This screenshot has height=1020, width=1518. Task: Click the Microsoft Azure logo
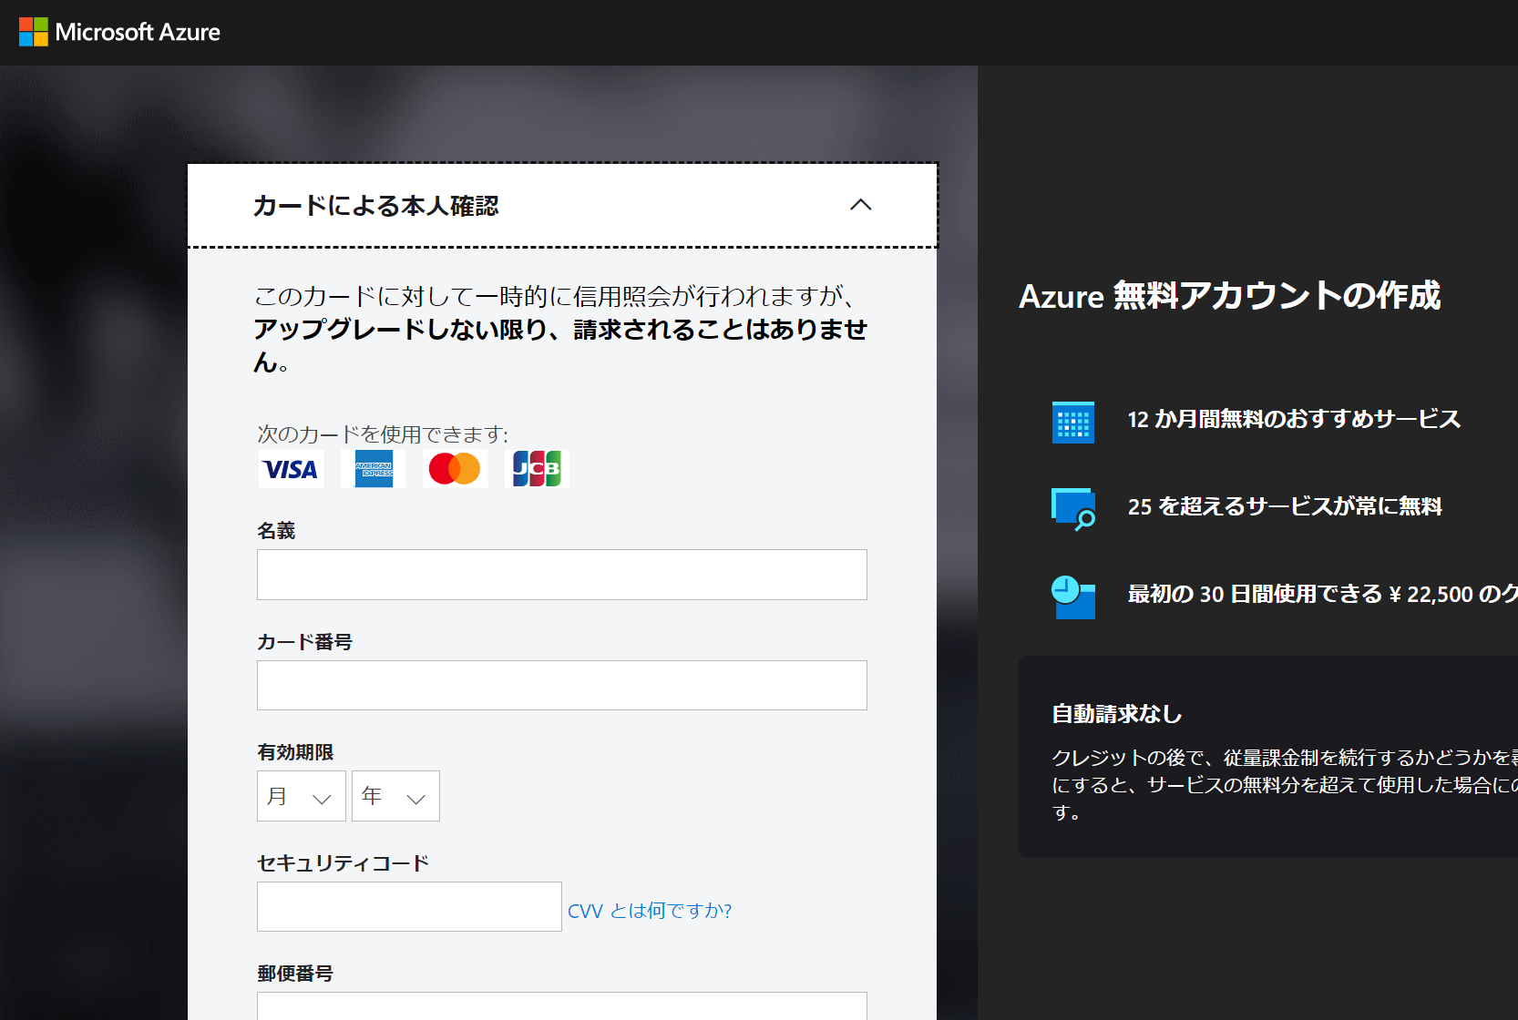point(119,32)
